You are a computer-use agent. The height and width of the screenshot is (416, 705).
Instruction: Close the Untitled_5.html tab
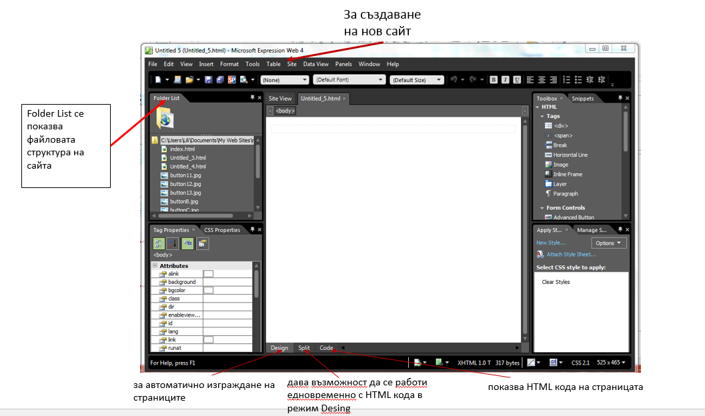click(x=344, y=99)
